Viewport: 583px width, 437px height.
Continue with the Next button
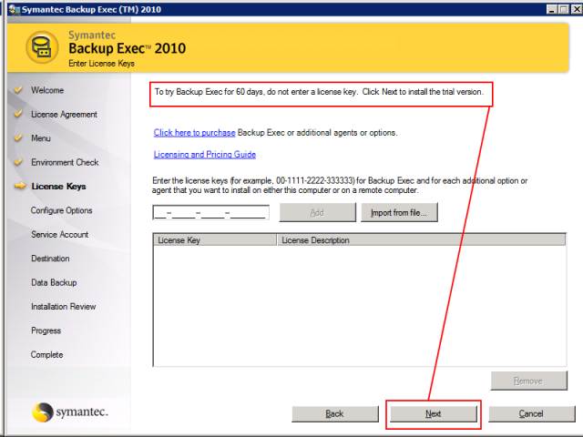click(434, 413)
